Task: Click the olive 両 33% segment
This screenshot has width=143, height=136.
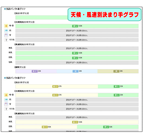Action: click(x=118, y=71)
